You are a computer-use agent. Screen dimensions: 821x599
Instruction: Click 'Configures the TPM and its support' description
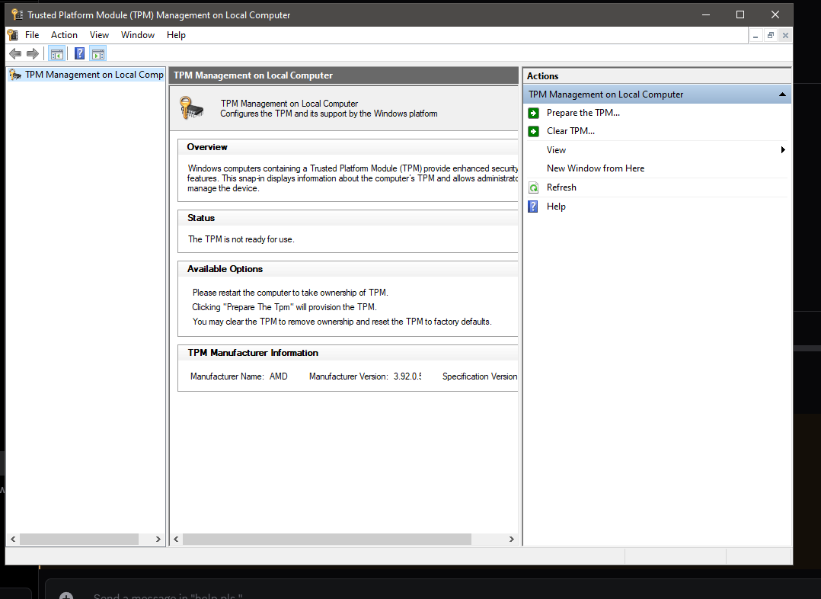click(329, 114)
